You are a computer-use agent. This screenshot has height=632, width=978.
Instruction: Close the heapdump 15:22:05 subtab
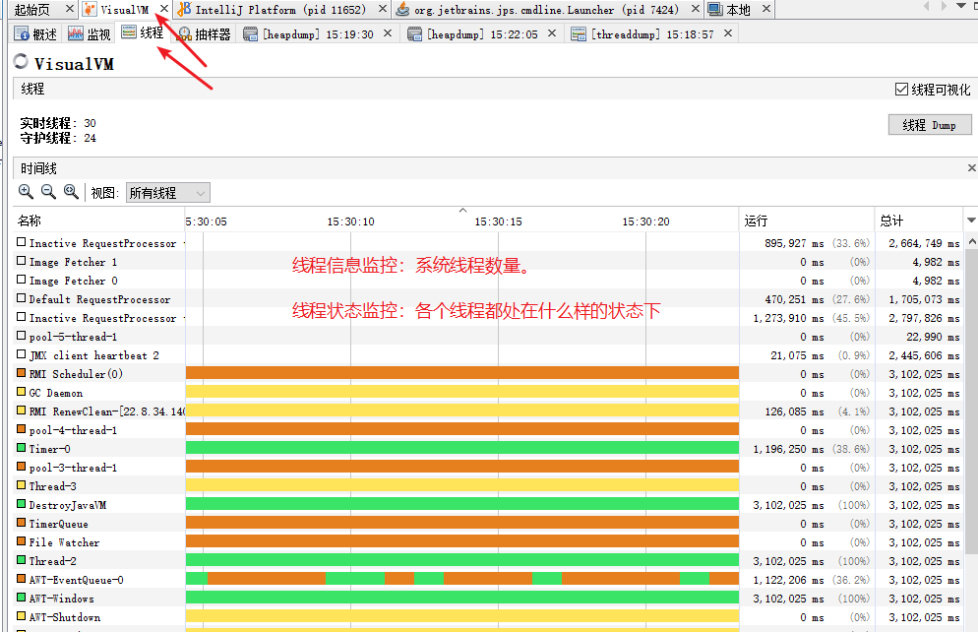551,33
